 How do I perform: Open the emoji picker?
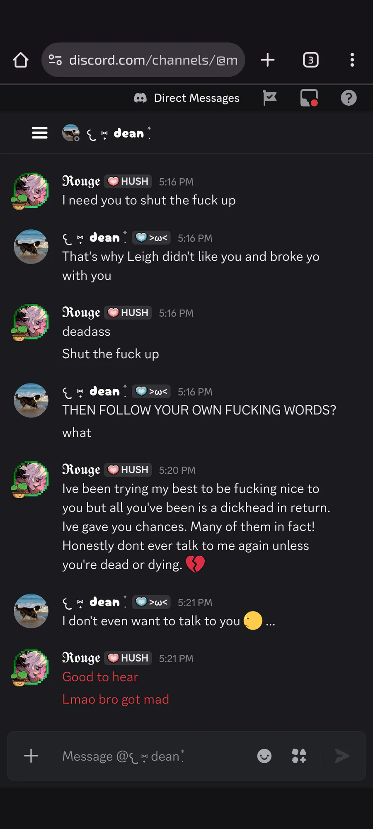[264, 756]
